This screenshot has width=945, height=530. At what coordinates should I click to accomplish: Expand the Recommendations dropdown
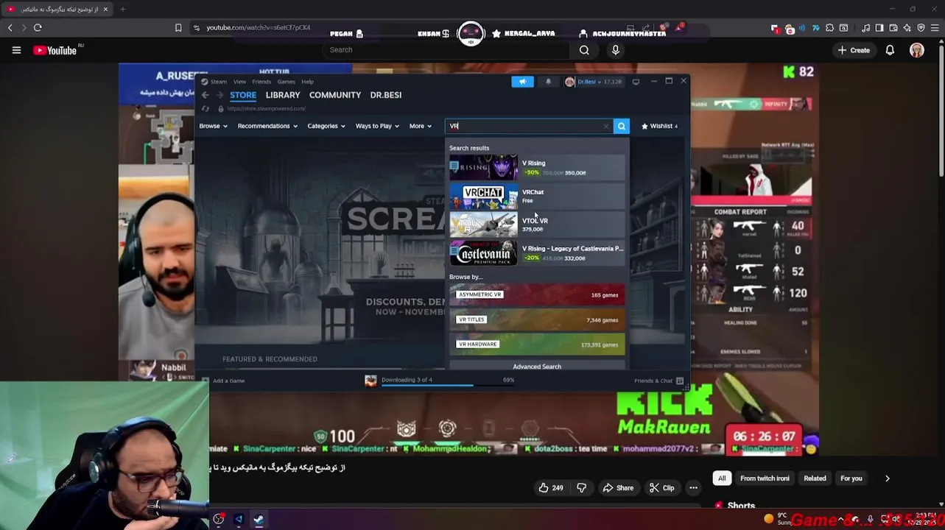(267, 126)
